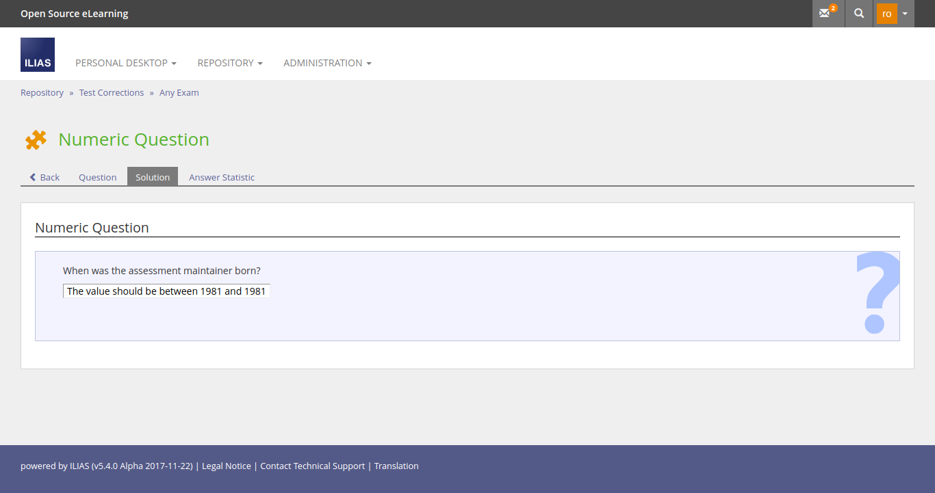Select the Solution tab
Screen dimensions: 935x493
point(153,177)
